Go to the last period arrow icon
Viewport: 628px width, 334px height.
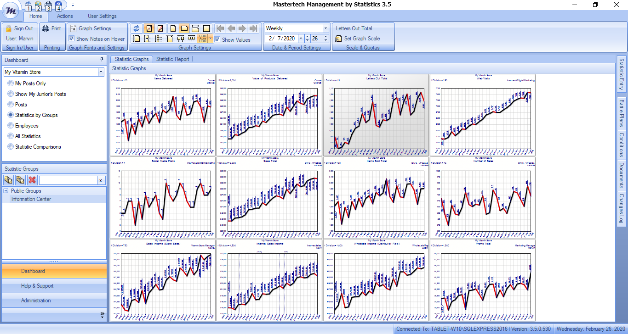253,28
